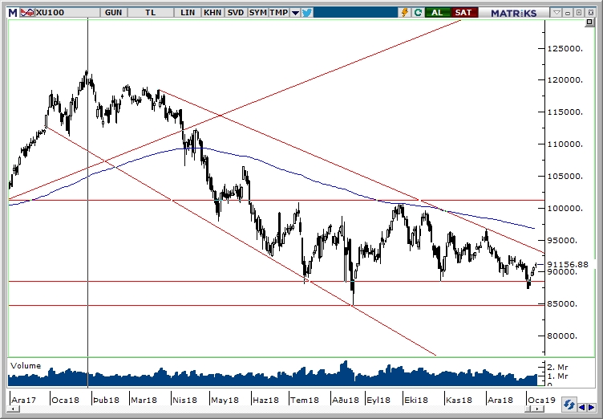
Task: Click the blue sync arrows icon
Action: pyautogui.click(x=569, y=406)
